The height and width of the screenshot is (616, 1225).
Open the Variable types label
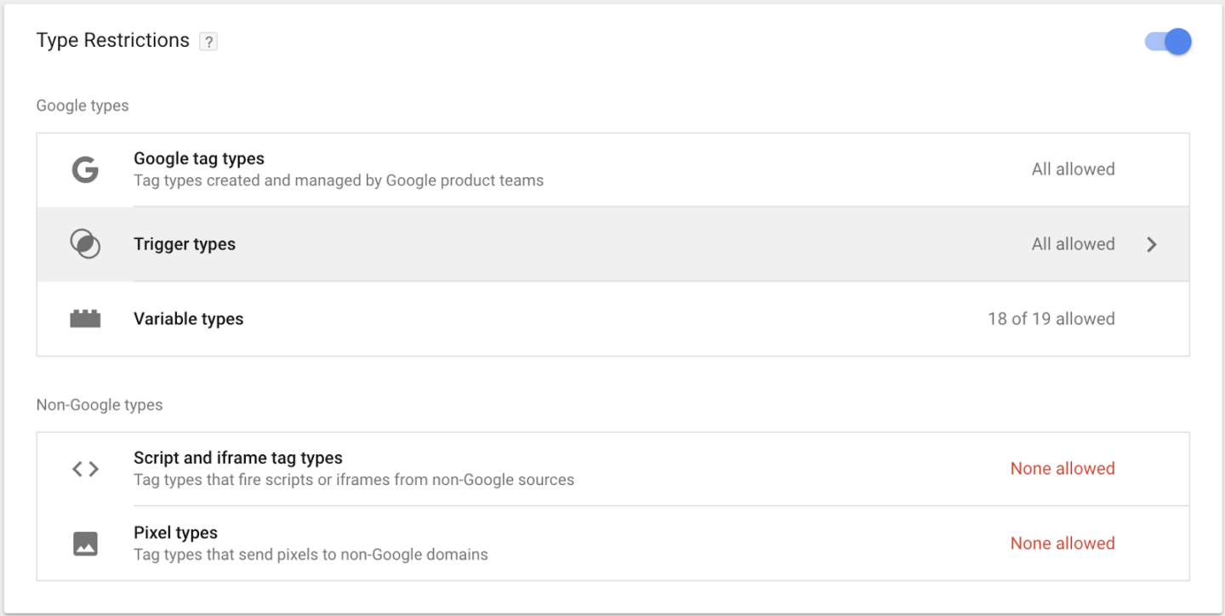189,319
